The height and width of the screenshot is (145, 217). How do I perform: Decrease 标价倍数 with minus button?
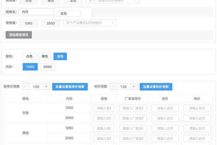point(113,87)
